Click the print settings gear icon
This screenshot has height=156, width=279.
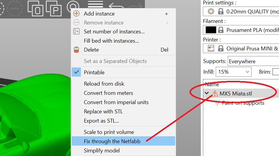coord(211,12)
